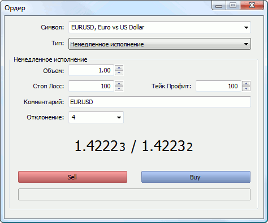Click the bid/ask price display 1.42223 / 1.42232

point(134,146)
